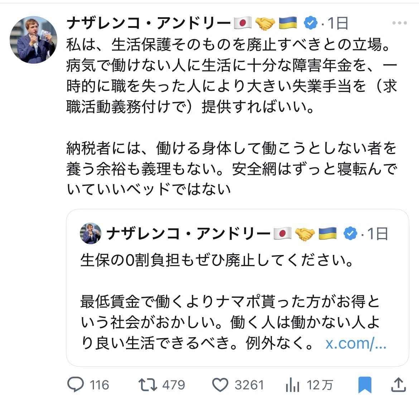Like the post with the heart icon
419x404 pixels.
click(x=220, y=385)
